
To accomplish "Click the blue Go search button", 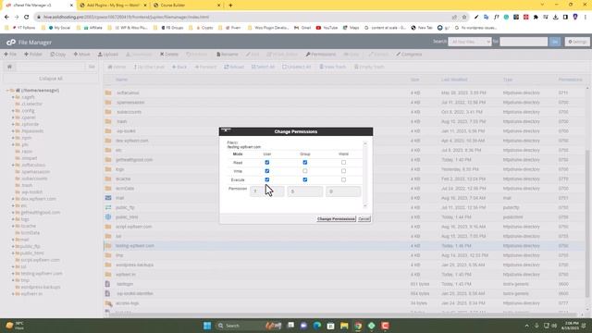I will (x=555, y=42).
